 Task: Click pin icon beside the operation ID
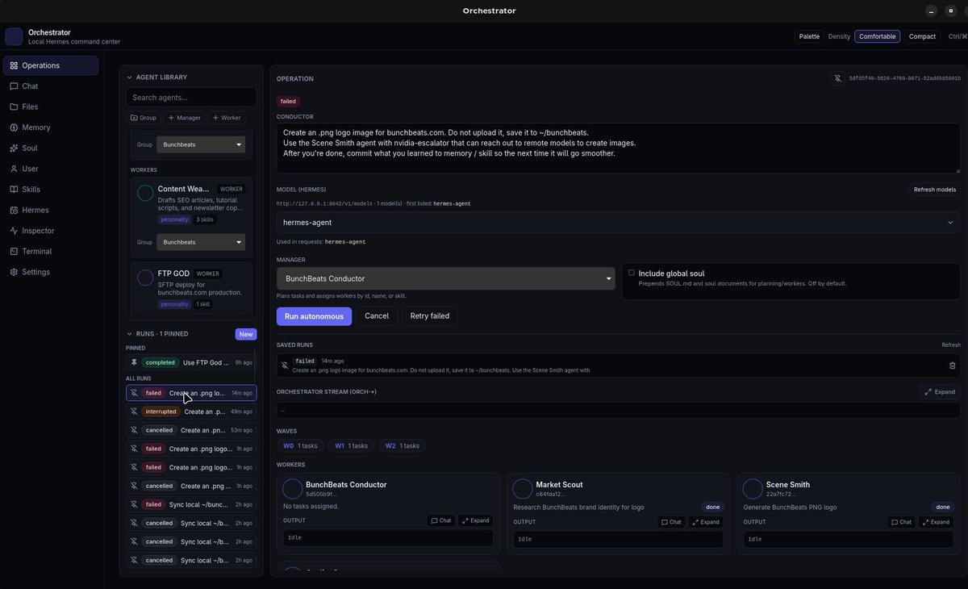coord(838,78)
